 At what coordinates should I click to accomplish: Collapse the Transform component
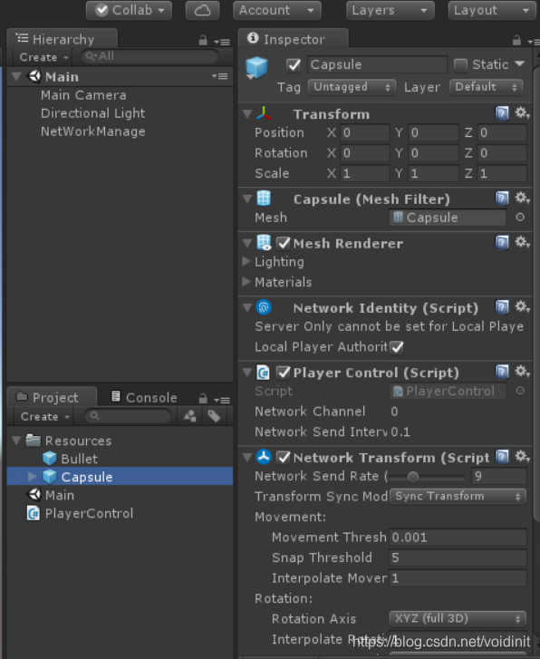point(247,114)
